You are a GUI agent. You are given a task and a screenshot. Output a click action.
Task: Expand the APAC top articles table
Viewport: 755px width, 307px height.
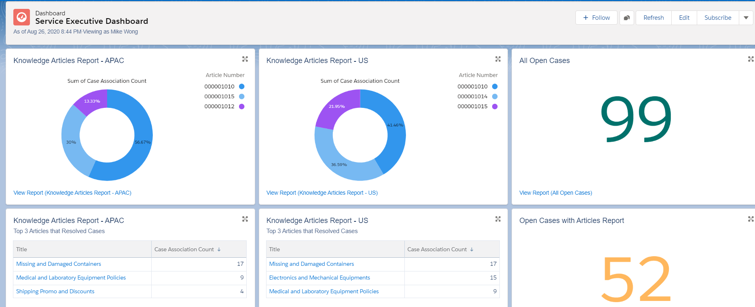(245, 219)
